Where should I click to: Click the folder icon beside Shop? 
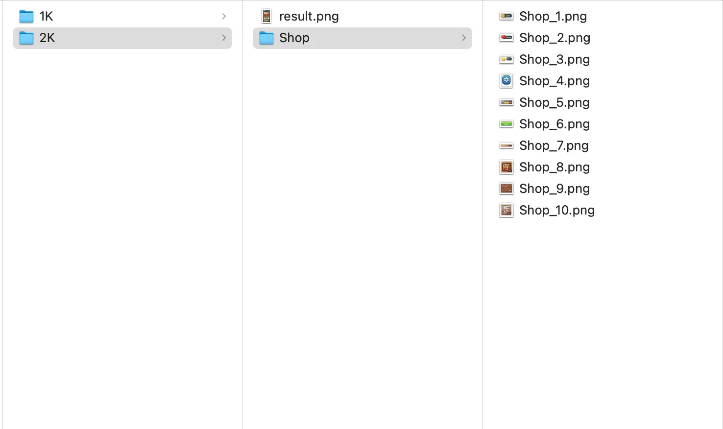266,38
